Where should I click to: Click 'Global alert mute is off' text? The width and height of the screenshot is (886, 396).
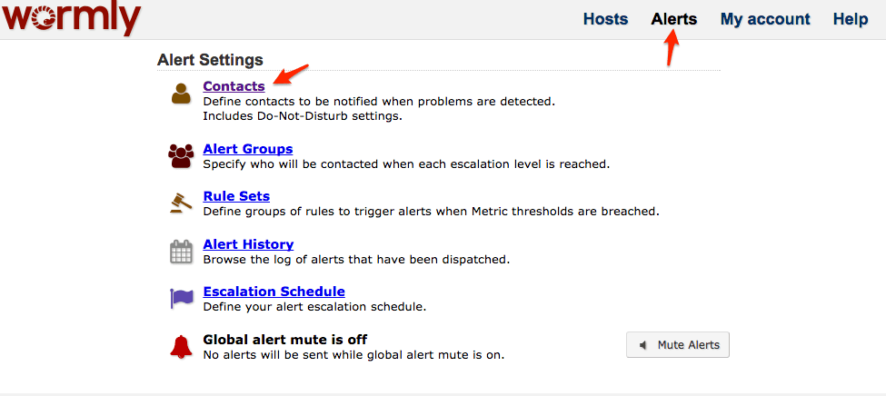(x=284, y=340)
